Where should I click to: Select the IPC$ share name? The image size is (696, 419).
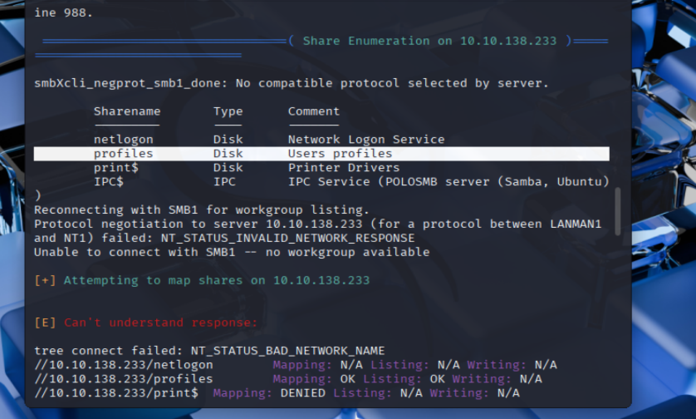tap(108, 182)
